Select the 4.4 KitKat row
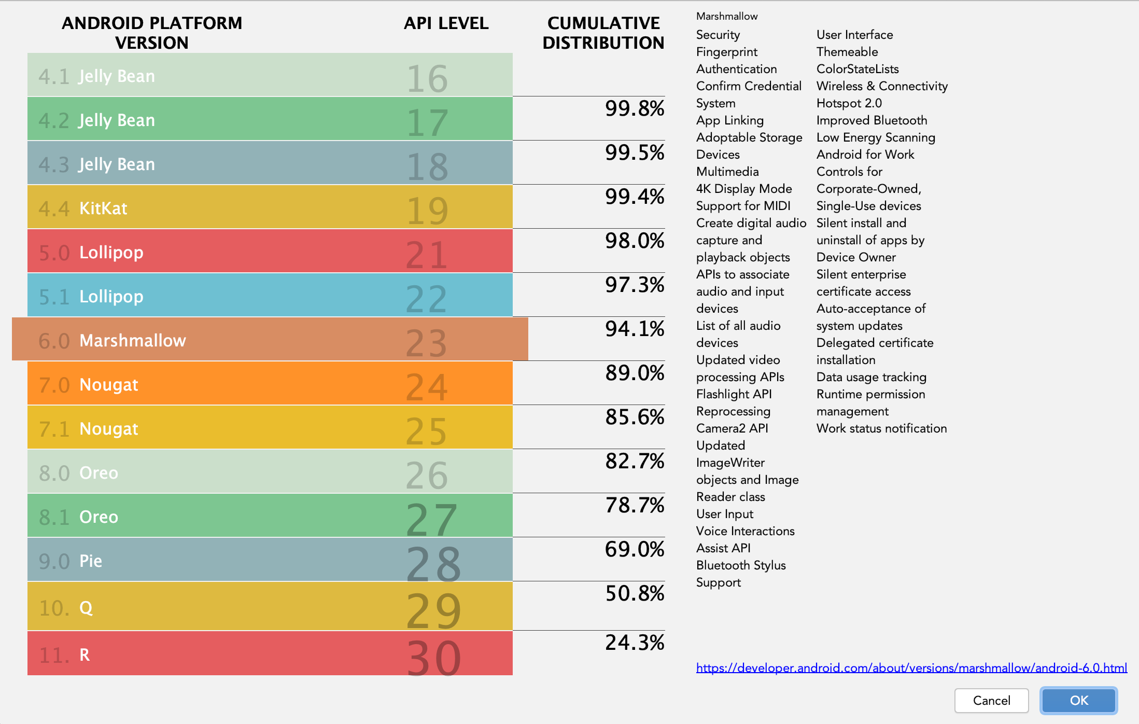 [x=270, y=207]
